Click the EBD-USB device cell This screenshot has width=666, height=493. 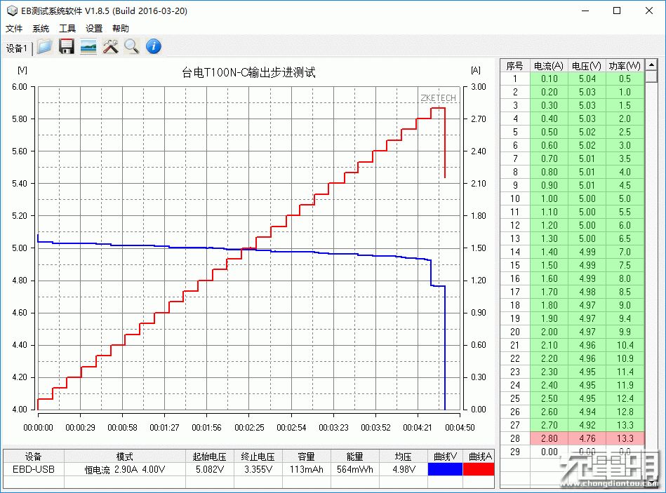click(x=34, y=469)
